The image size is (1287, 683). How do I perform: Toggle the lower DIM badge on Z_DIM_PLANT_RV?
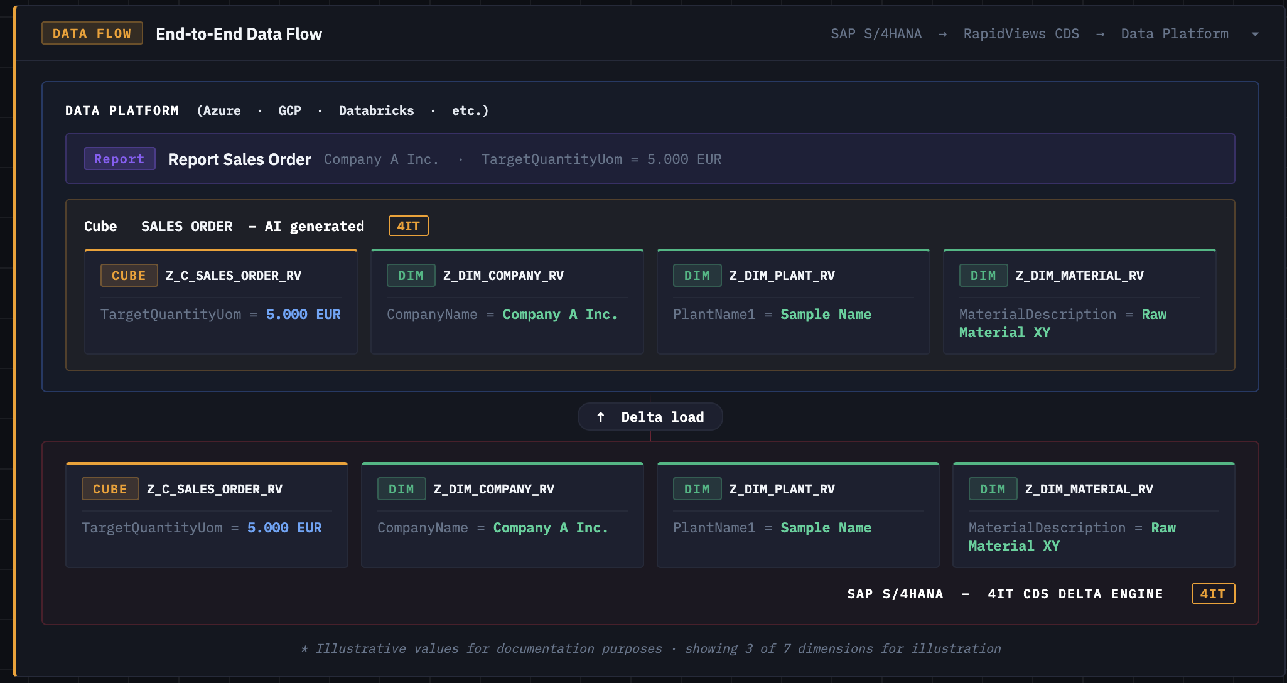(x=697, y=488)
